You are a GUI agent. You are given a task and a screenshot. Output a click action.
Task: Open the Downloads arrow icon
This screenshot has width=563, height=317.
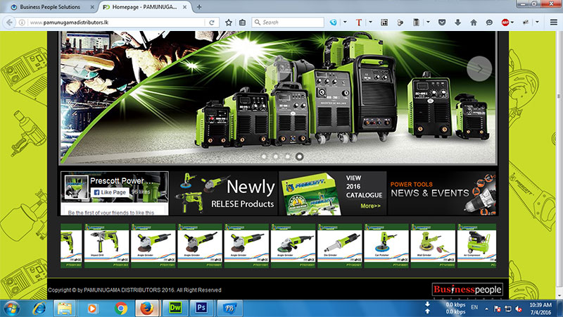pos(458,23)
